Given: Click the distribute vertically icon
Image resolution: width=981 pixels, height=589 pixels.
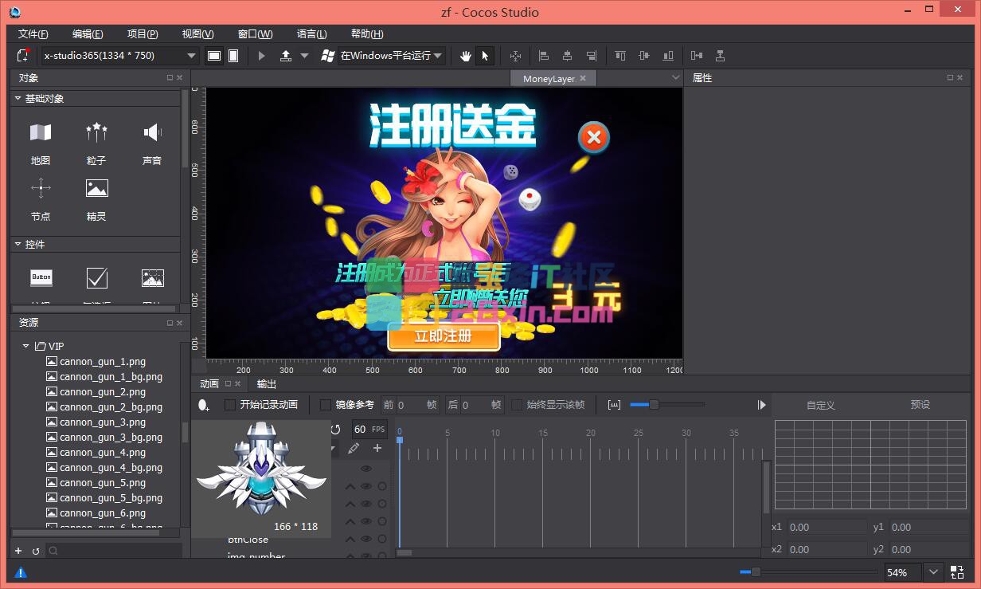Looking at the screenshot, I should click(x=721, y=56).
